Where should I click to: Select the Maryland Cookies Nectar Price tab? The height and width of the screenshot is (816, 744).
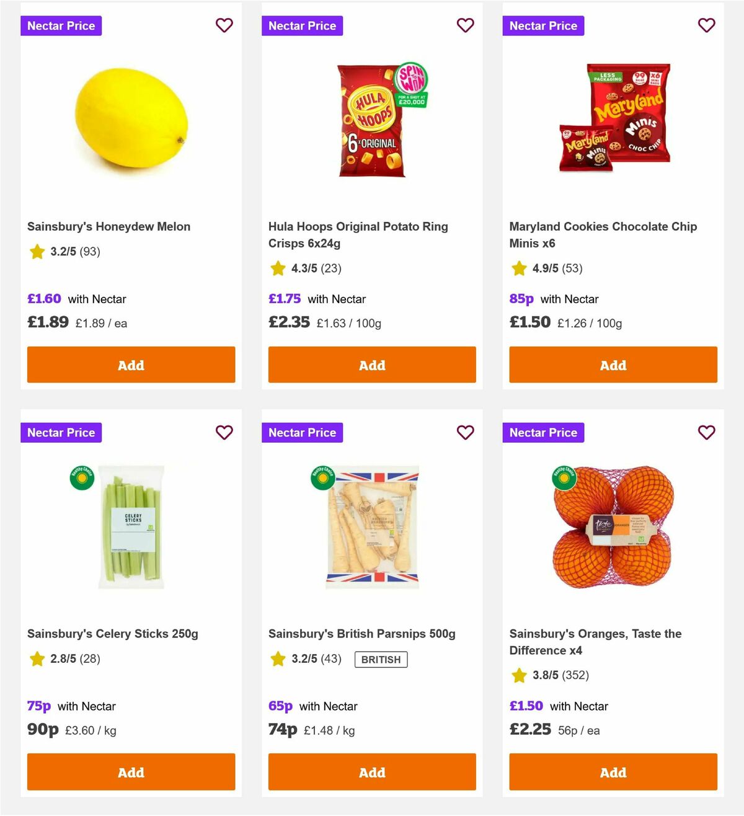pyautogui.click(x=543, y=25)
